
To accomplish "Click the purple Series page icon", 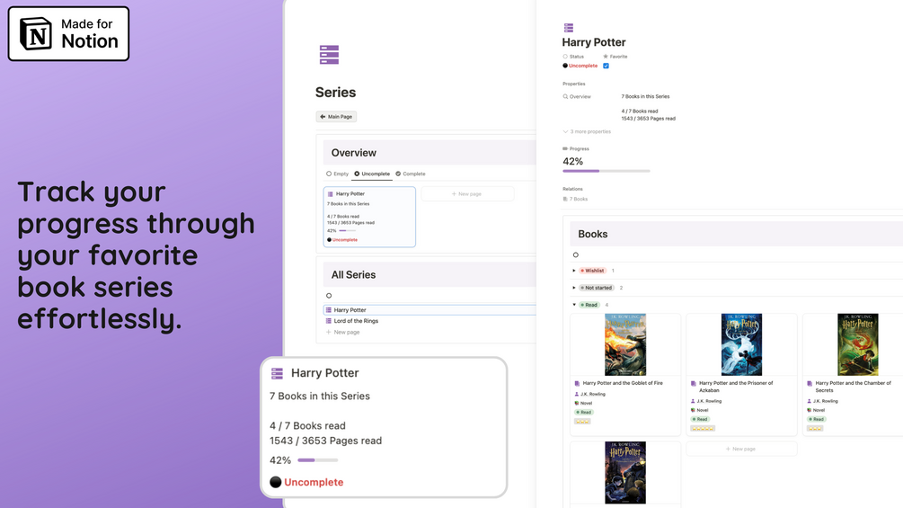I will click(330, 55).
